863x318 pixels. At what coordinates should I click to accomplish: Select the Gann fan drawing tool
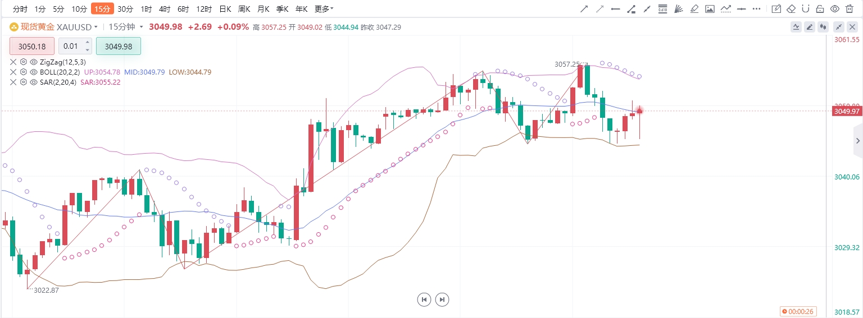point(678,9)
